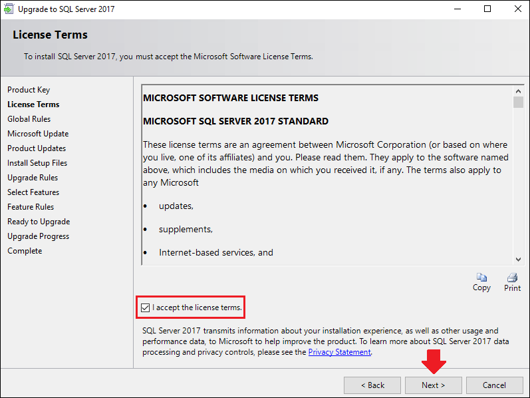Select Install Setup Files step
The image size is (530, 398).
[37, 163]
